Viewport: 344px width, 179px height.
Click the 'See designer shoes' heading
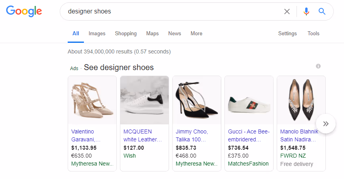tap(119, 67)
